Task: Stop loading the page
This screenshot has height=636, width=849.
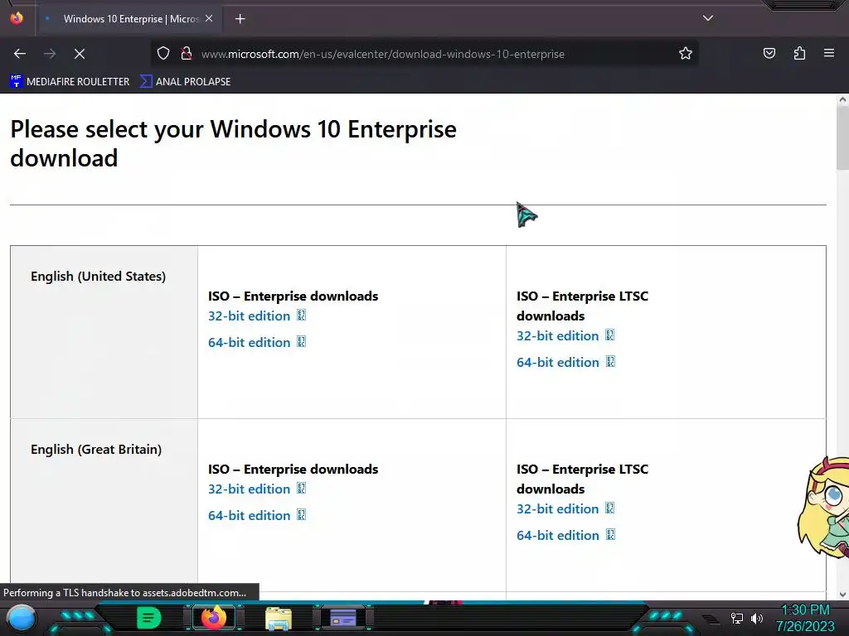Action: coord(80,54)
